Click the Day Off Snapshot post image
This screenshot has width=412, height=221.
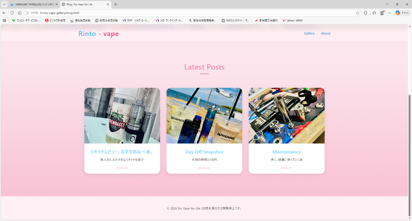click(x=204, y=116)
